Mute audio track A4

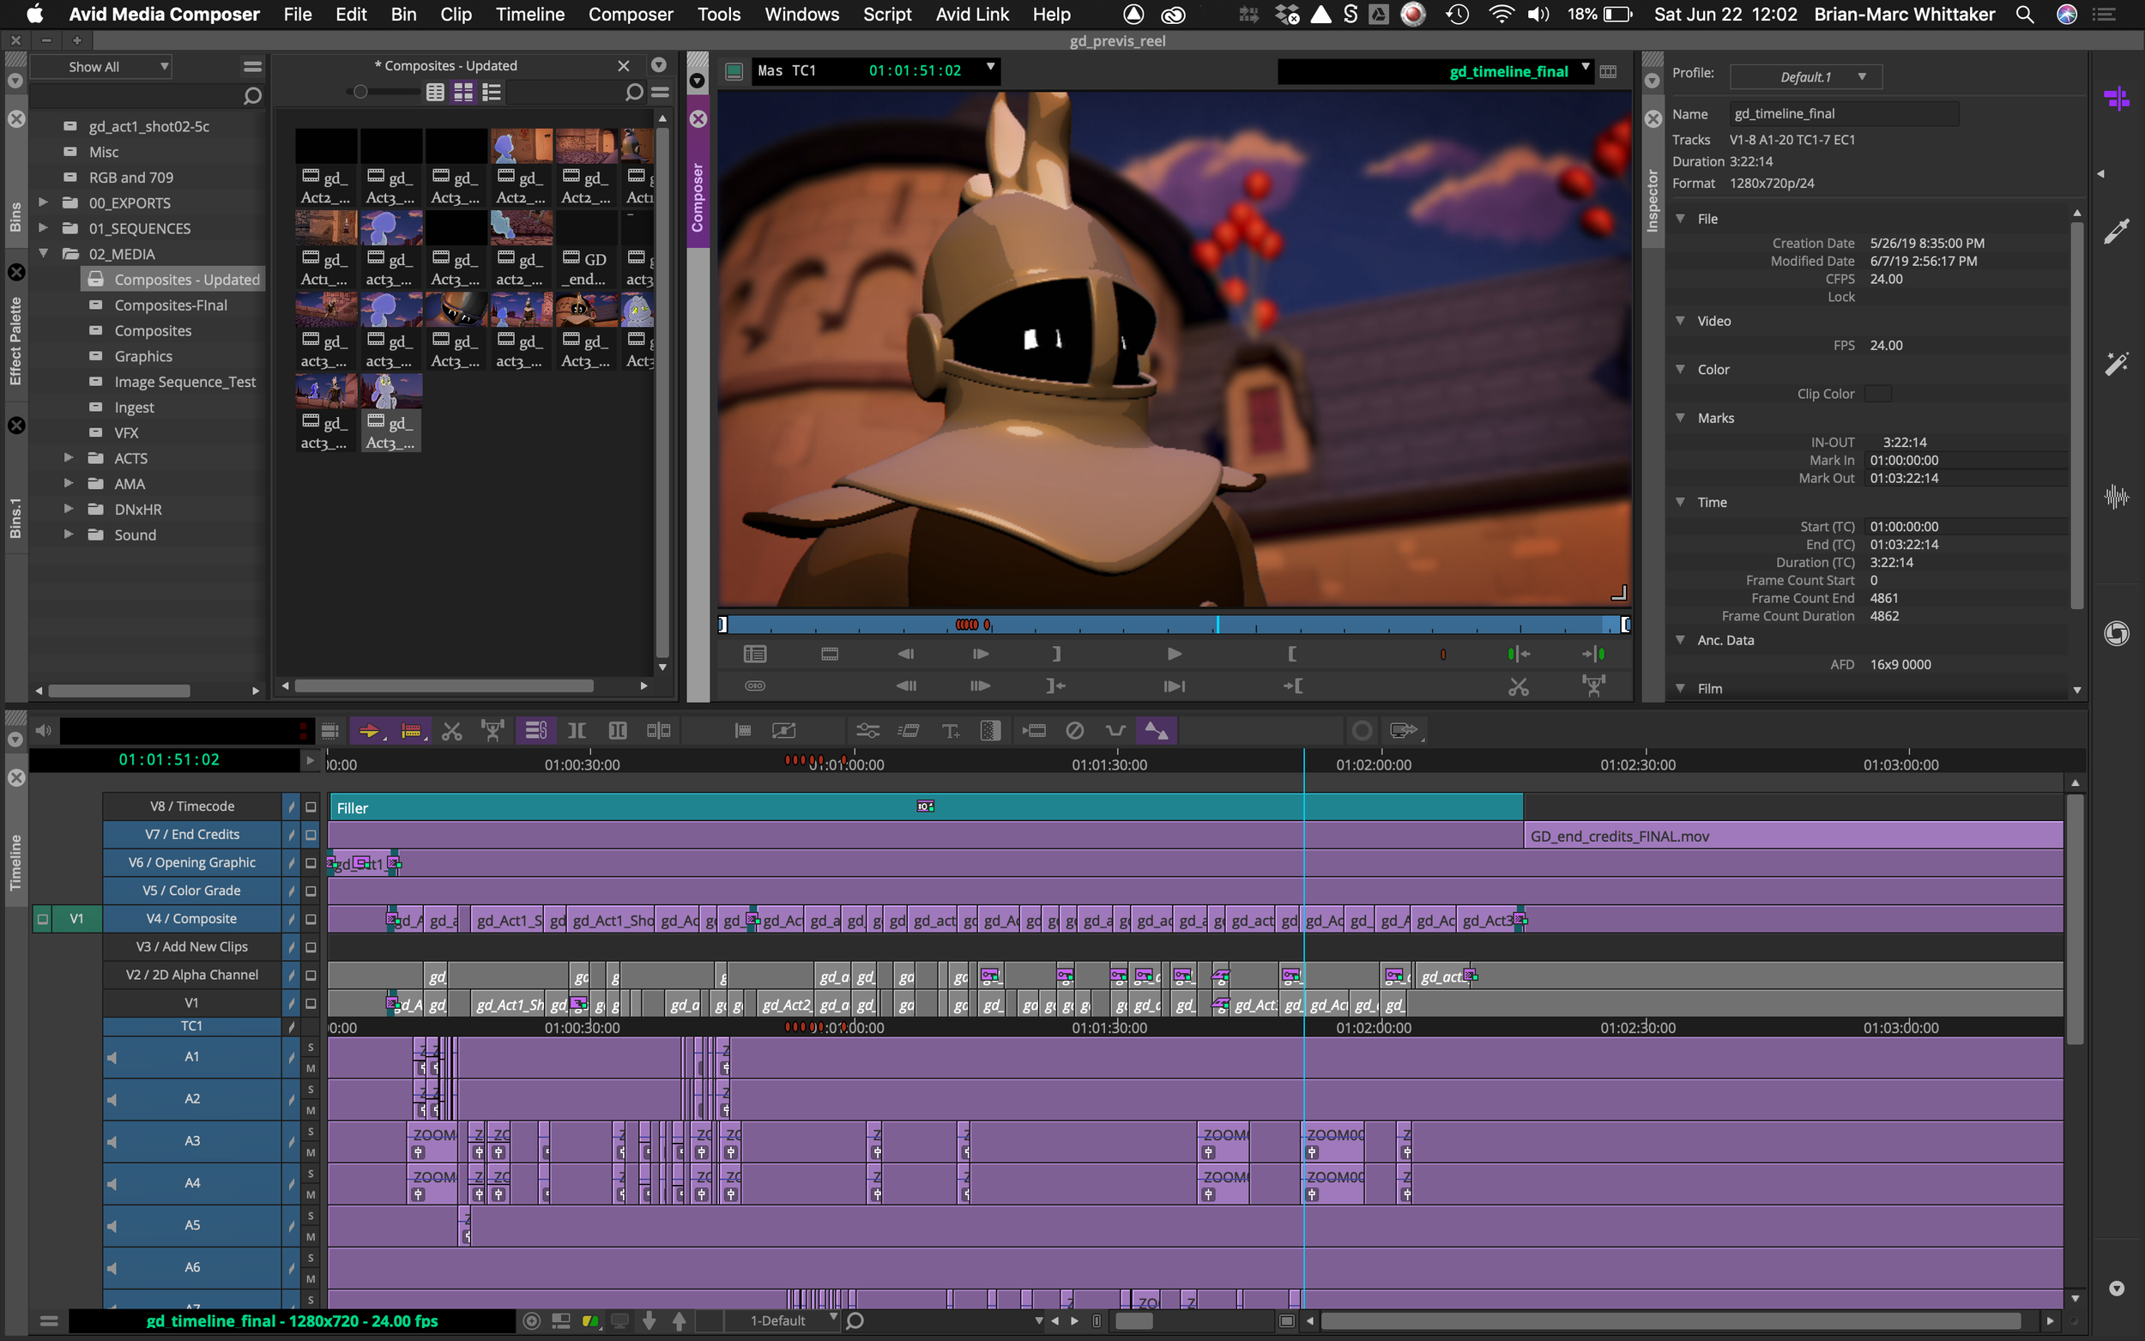tap(311, 1194)
